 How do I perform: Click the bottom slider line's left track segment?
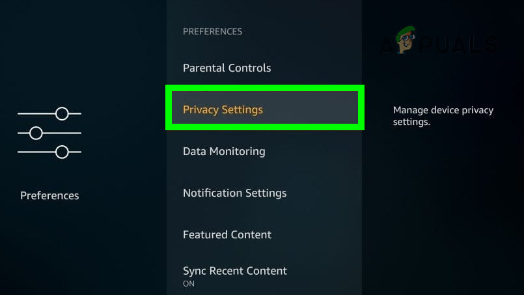pyautogui.click(x=36, y=152)
